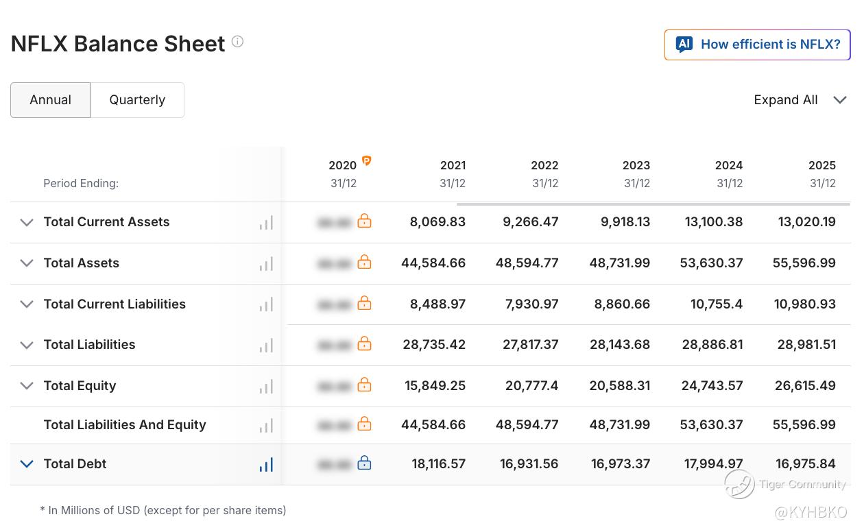This screenshot has height=532, width=864.
Task: Open chart icon for Total Current Liabilities
Action: (x=266, y=304)
